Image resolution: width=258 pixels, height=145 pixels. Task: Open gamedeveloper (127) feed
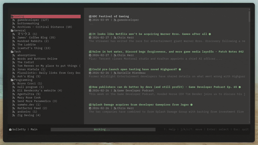(33, 20)
